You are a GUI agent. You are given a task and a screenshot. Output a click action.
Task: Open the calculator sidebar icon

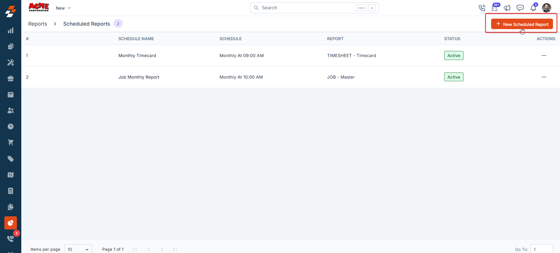10,191
